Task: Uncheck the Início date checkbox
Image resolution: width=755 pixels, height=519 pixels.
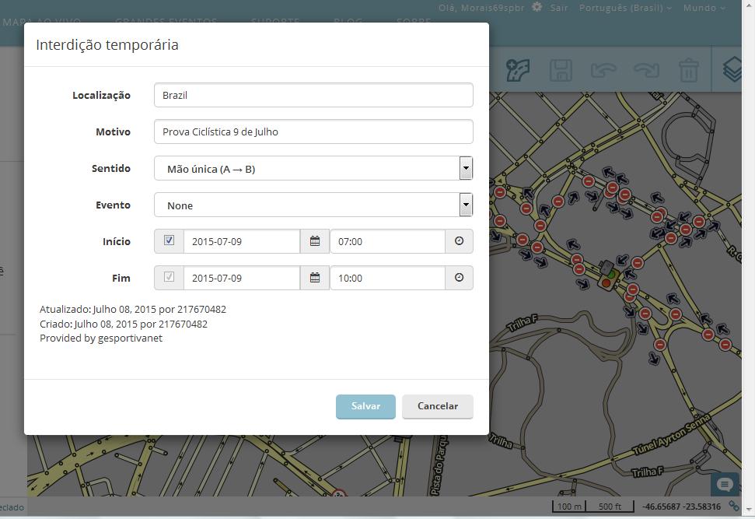Action: (168, 241)
